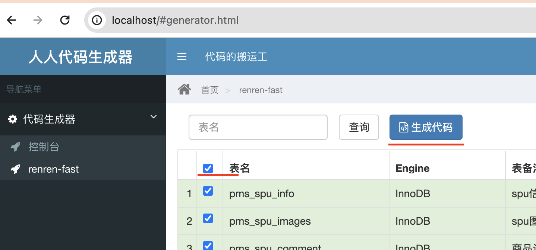Click the rocket icon next to 控制台
536x250 pixels.
[15, 147]
